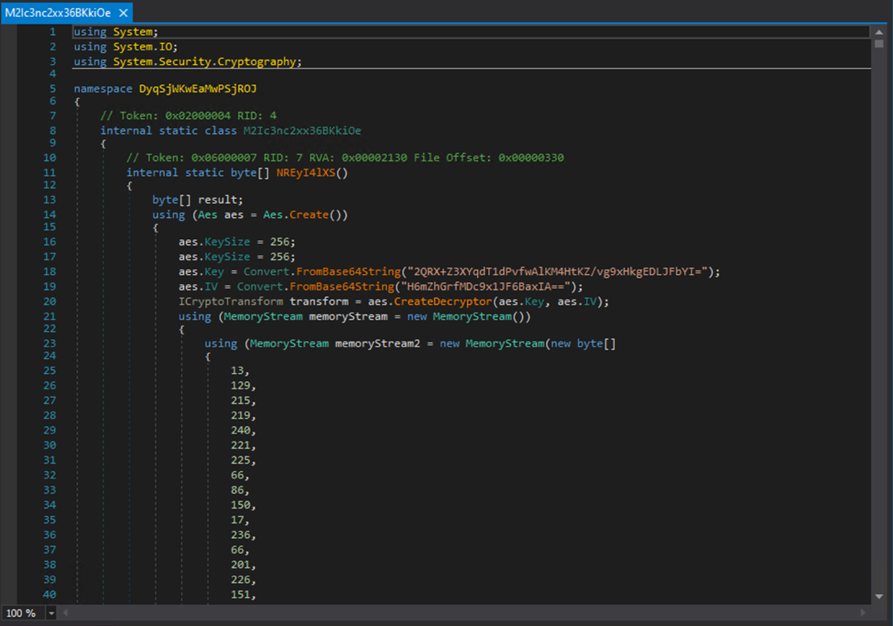Click the vertical scrollbar up arrow
893x626 pixels.
point(880,32)
